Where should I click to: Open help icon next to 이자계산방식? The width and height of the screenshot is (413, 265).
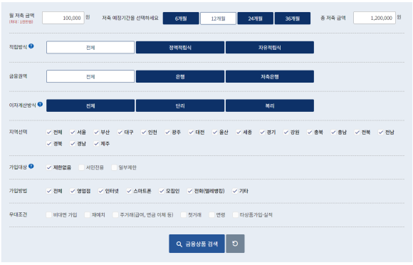point(40,104)
